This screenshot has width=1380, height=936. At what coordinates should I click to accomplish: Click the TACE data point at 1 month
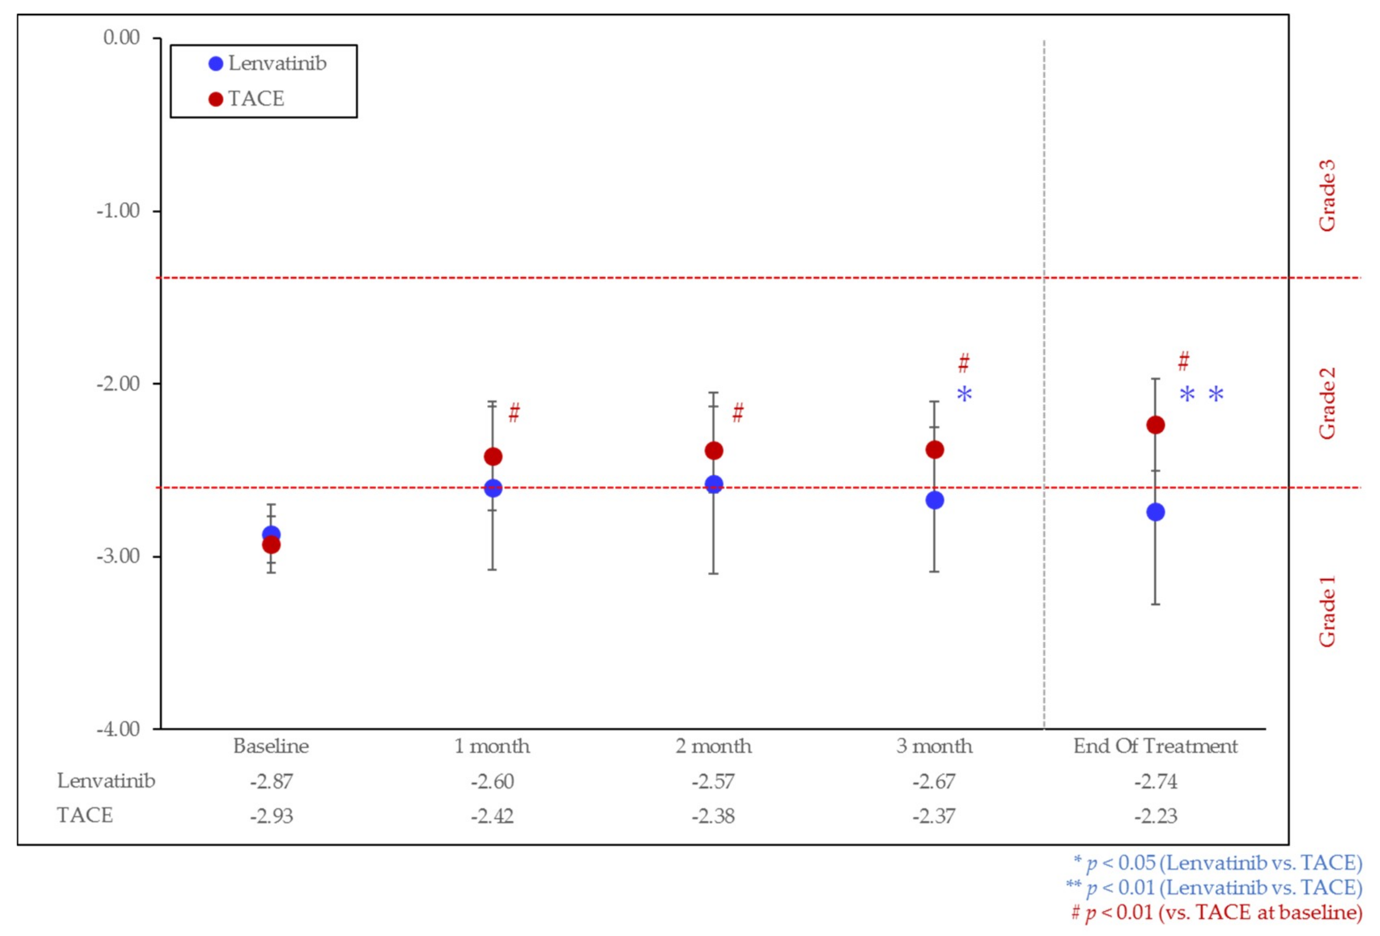[493, 456]
